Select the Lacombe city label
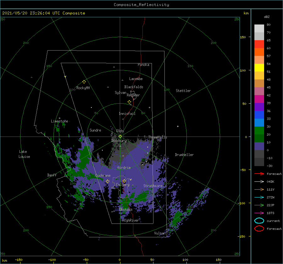 pos(136,79)
